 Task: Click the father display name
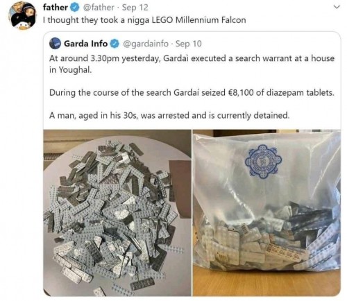56,8
